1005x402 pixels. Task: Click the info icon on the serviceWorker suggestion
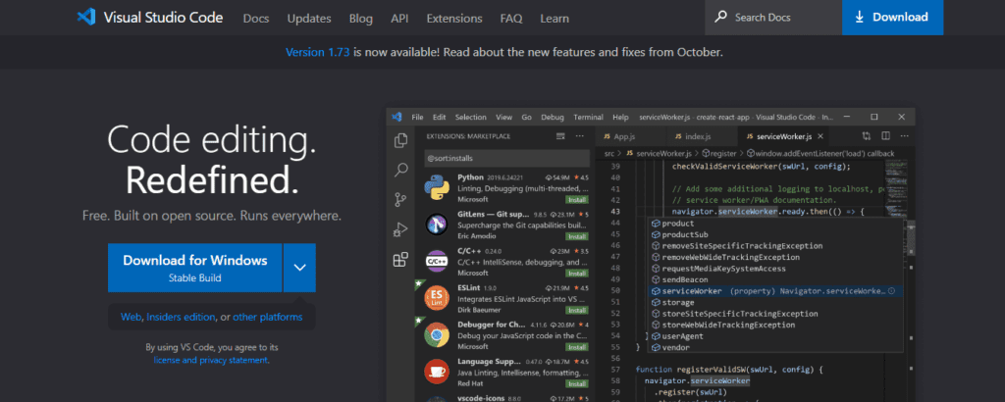[891, 290]
